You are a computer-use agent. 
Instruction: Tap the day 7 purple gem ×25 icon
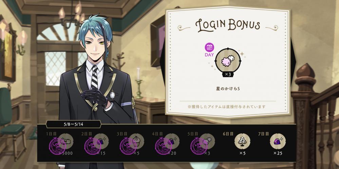pyautogui.click(x=278, y=141)
